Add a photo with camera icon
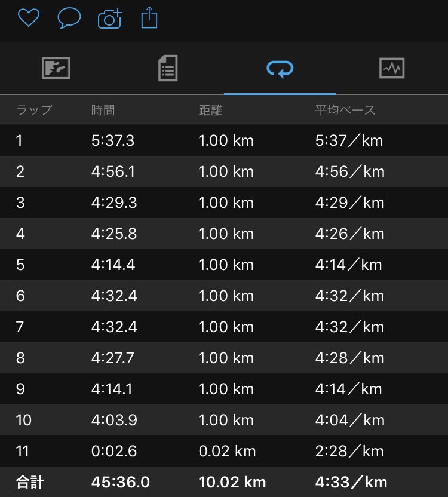448x497 pixels. pos(110,19)
